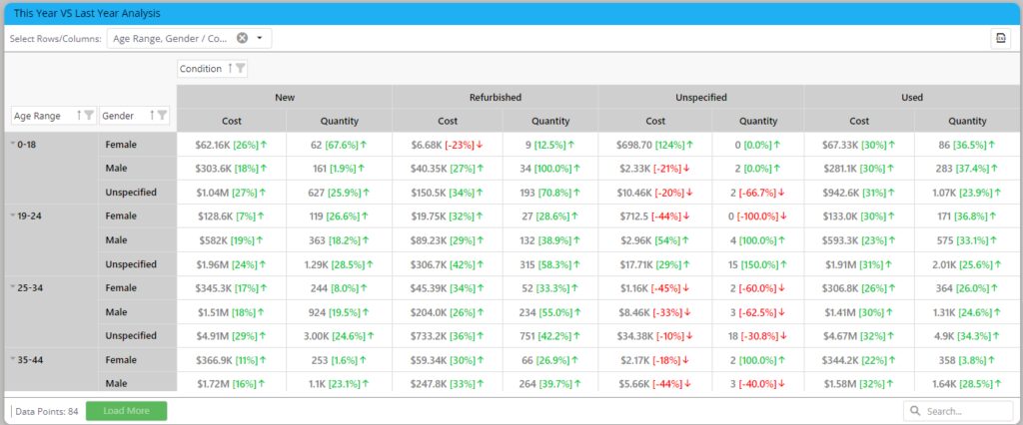Click the Load More button
1023x425 pixels.
tap(126, 411)
